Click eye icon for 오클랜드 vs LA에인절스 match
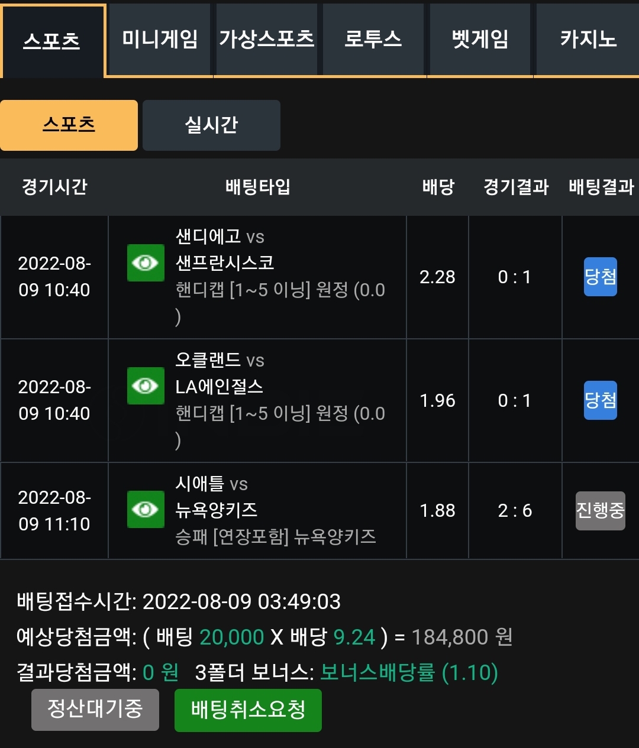The image size is (639, 748). pos(146,386)
